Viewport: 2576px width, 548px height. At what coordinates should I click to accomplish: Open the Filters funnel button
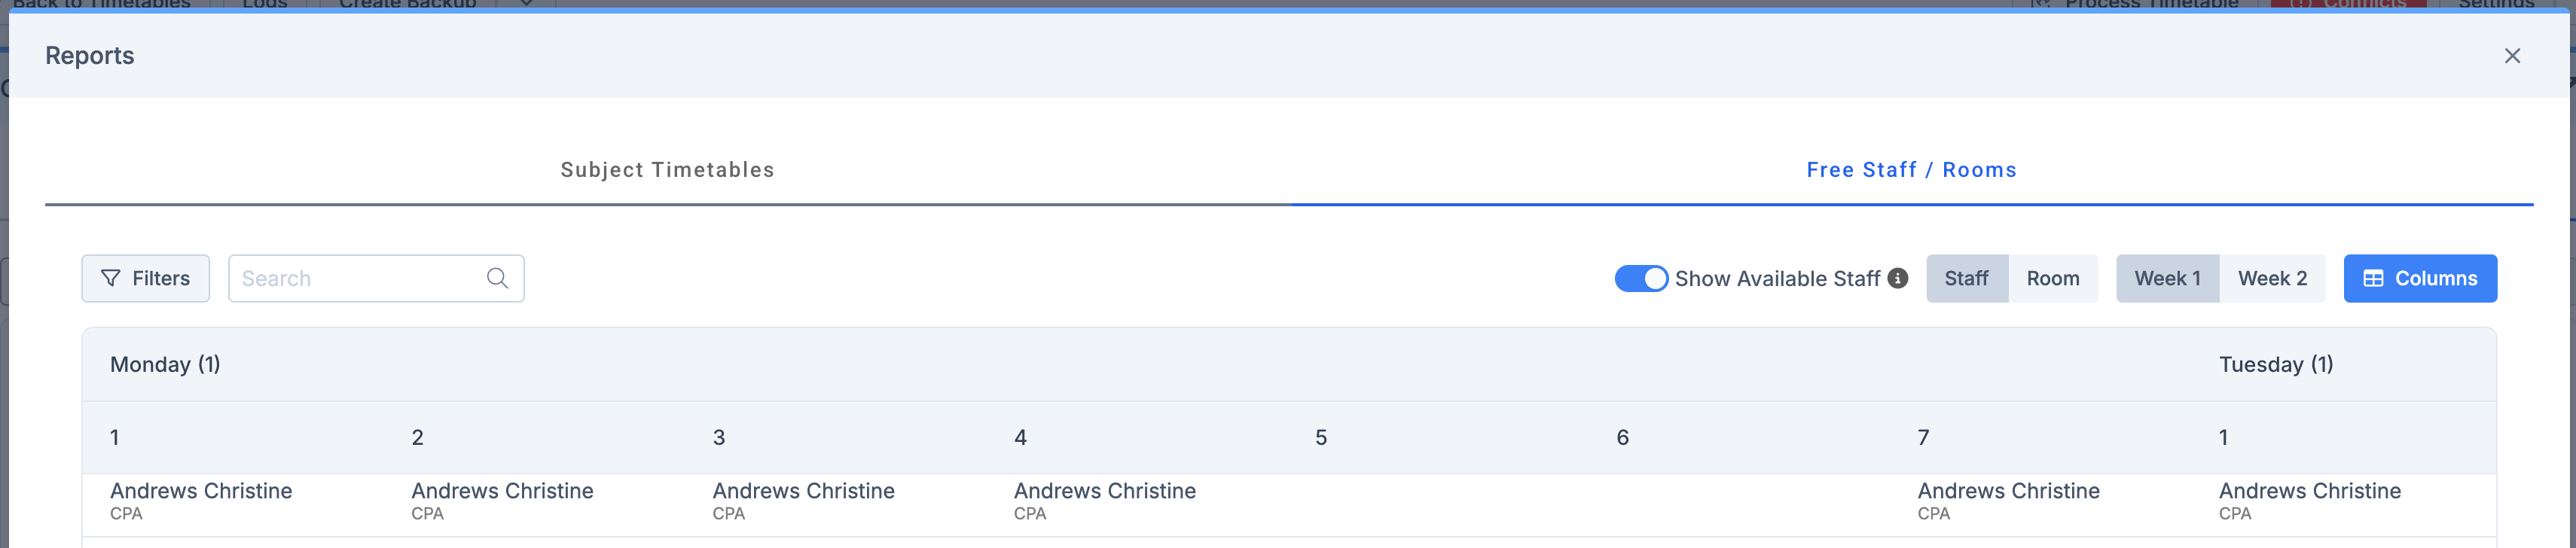145,278
